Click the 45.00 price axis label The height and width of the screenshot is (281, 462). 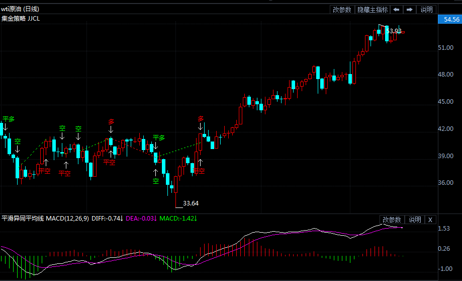pos(446,102)
